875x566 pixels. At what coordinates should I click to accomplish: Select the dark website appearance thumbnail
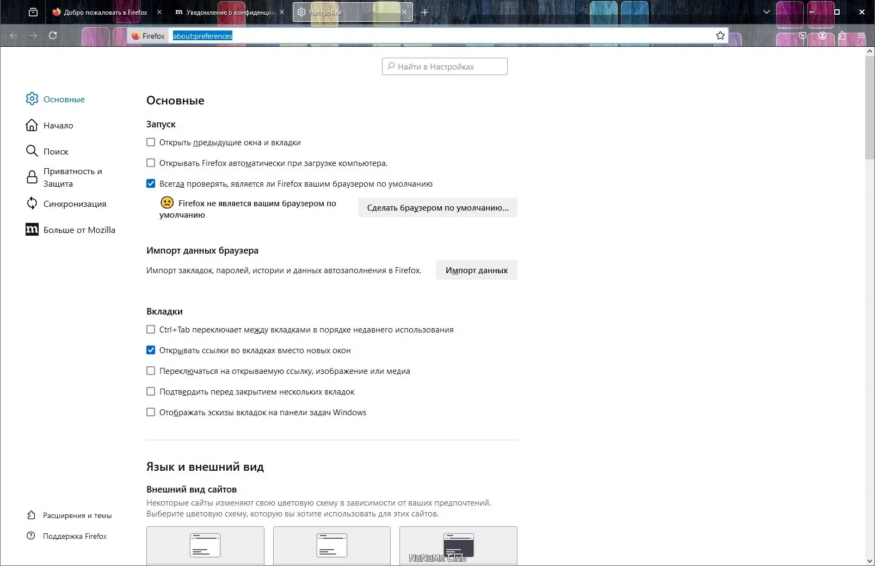[x=458, y=545]
